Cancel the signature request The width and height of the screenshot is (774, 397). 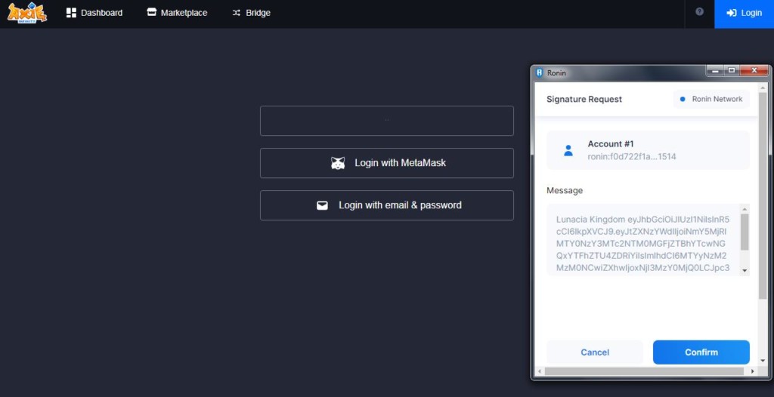point(595,352)
